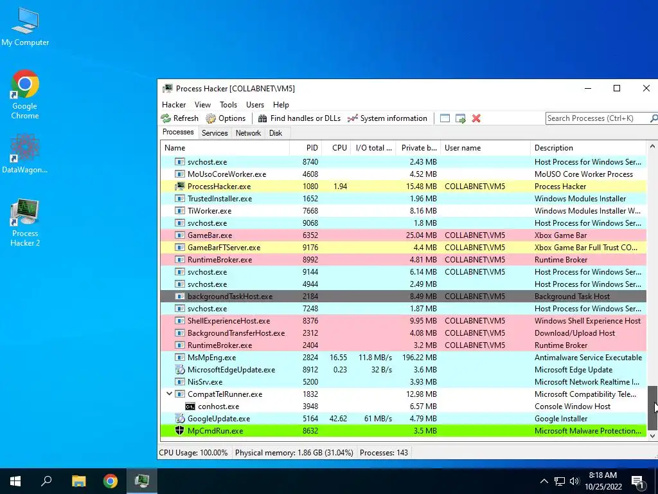Open the Users menu
The width and height of the screenshot is (658, 494).
(x=255, y=105)
